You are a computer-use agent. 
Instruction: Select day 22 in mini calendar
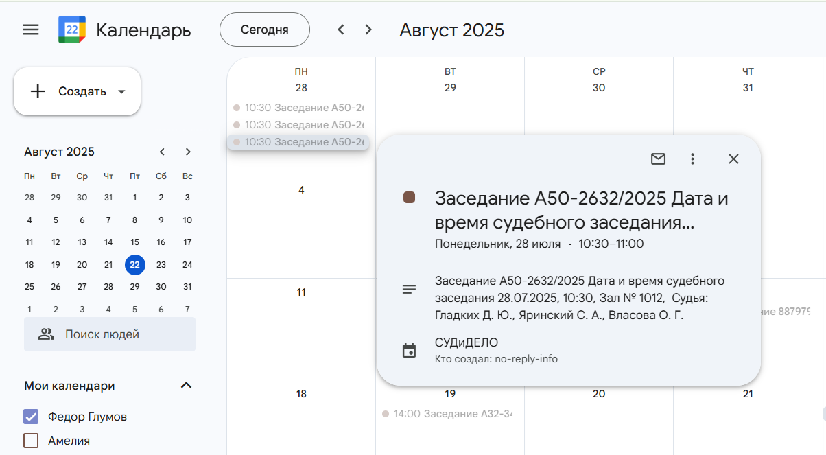[x=134, y=264]
